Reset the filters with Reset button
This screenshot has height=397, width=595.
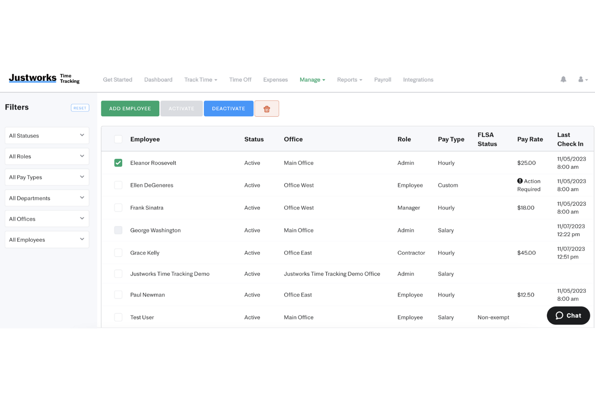pyautogui.click(x=80, y=108)
